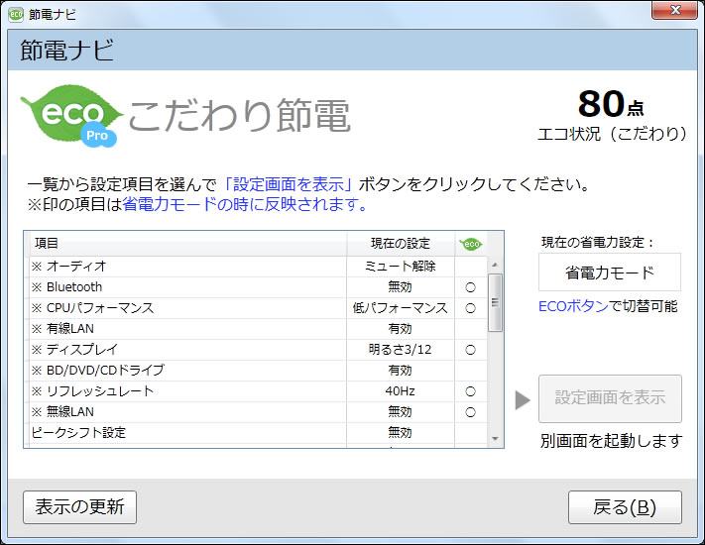The image size is (705, 545).
Task: Click the play triangle beside 設定画面を表示
Action: pyautogui.click(x=523, y=400)
